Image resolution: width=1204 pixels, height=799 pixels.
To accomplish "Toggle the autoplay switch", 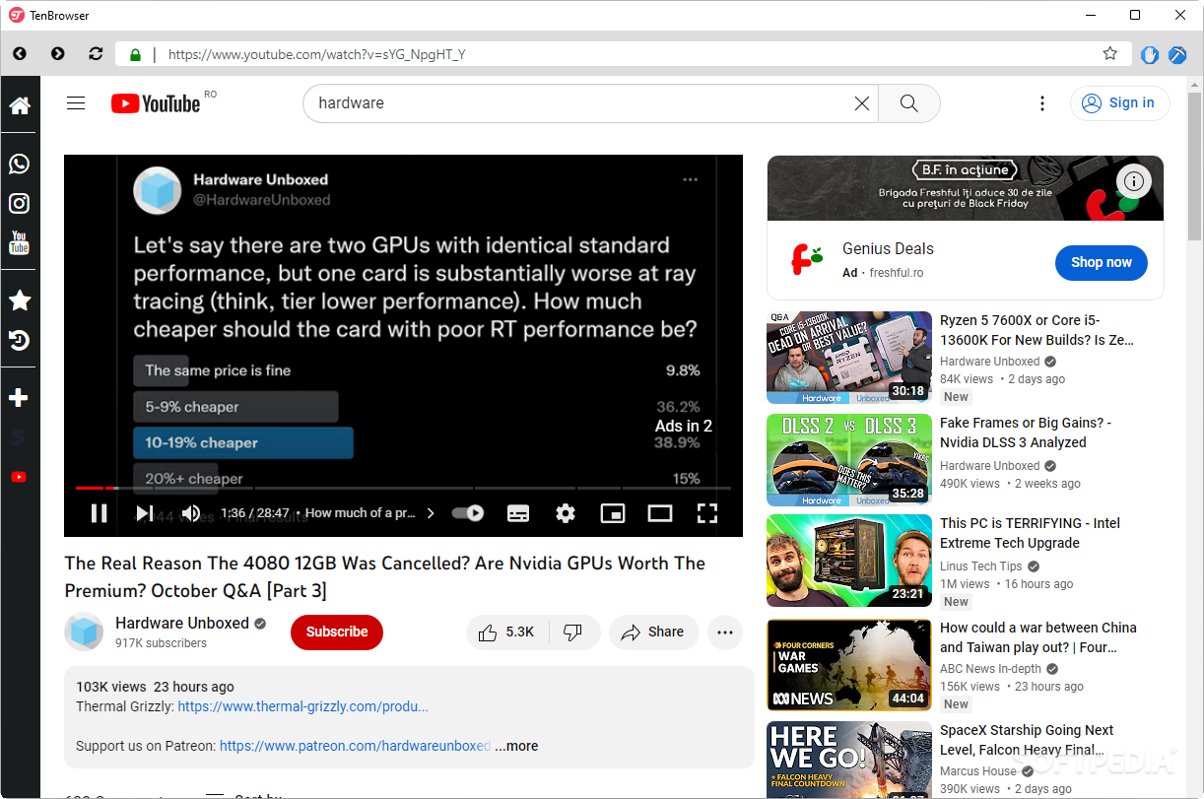I will [468, 512].
